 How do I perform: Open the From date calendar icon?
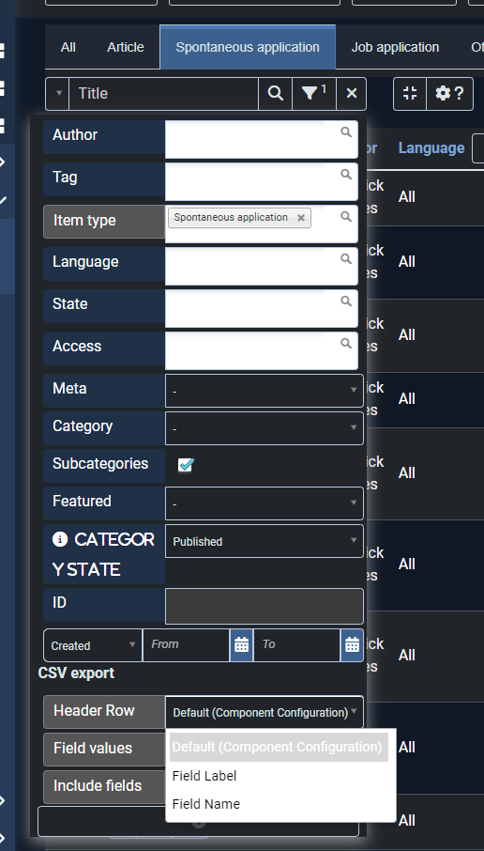(242, 644)
